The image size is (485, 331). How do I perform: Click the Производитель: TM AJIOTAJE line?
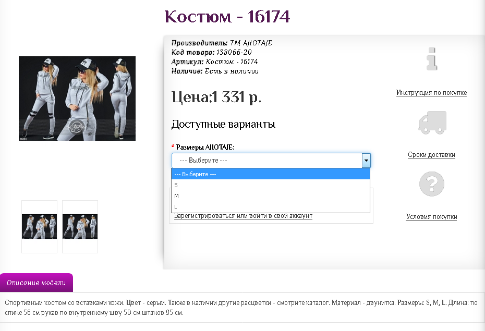(x=222, y=43)
